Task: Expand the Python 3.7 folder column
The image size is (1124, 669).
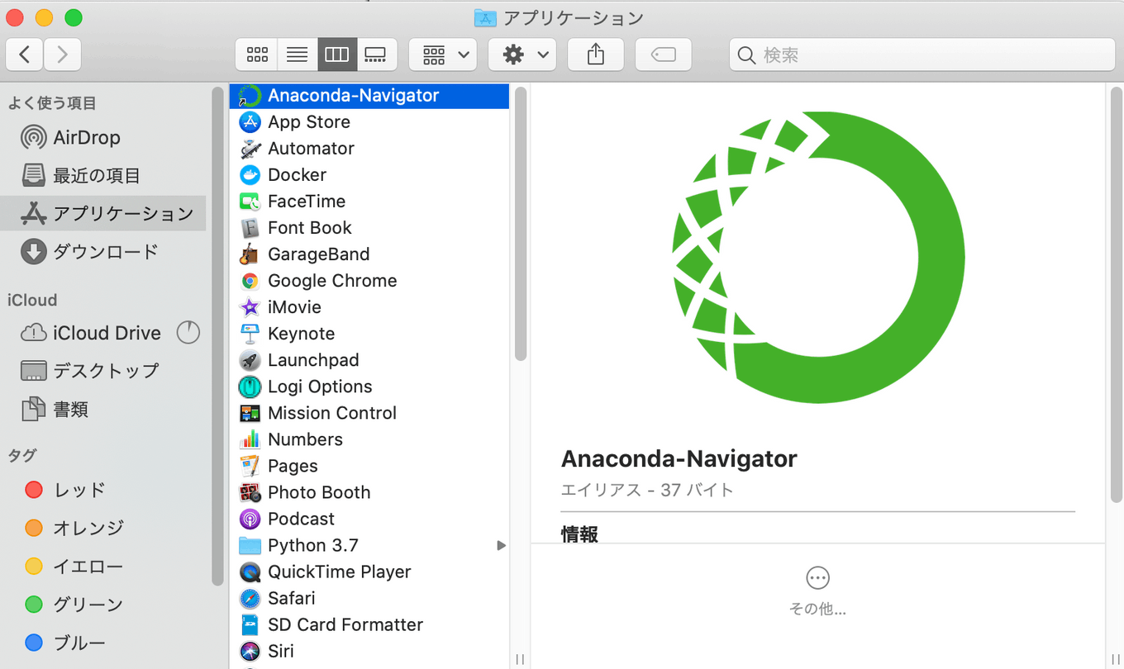Action: pyautogui.click(x=500, y=545)
